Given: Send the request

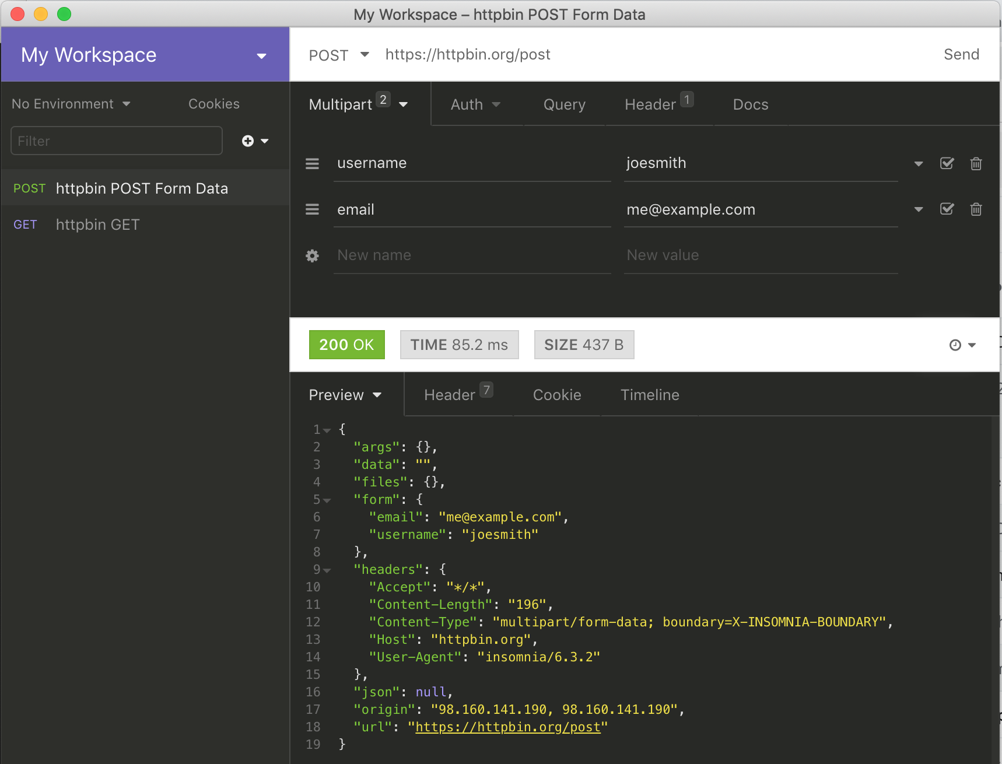Looking at the screenshot, I should [961, 54].
